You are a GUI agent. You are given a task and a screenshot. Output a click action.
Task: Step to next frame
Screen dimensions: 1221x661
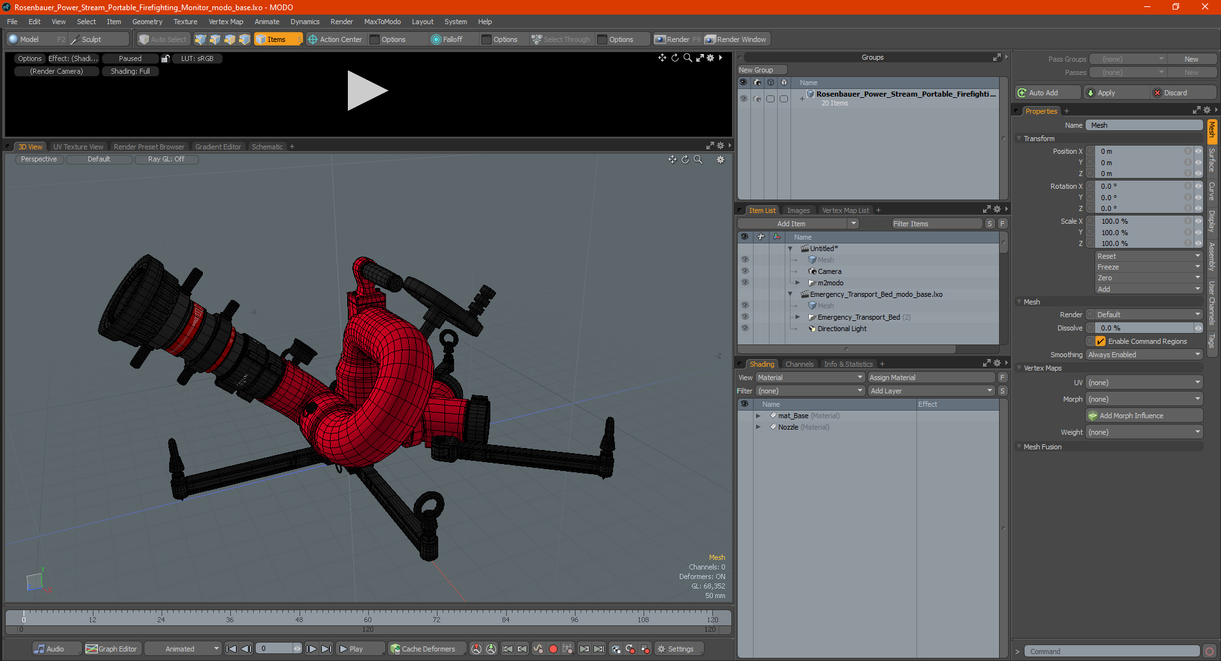[x=311, y=649]
